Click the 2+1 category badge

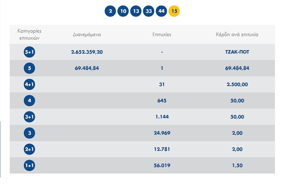click(29, 149)
